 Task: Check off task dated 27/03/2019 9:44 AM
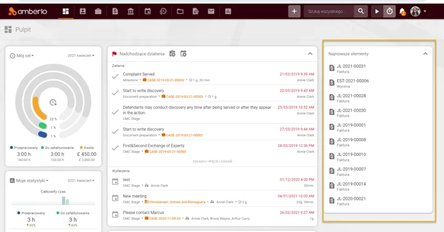click(x=115, y=131)
